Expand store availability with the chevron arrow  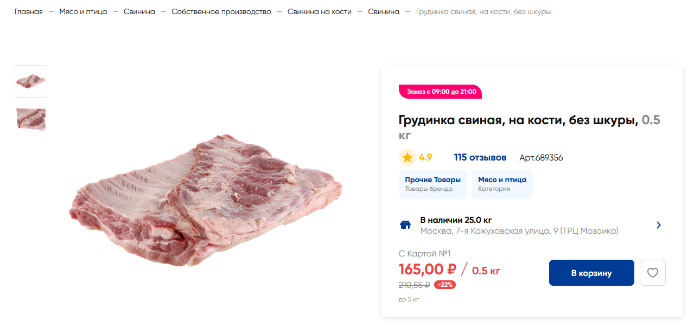point(658,225)
